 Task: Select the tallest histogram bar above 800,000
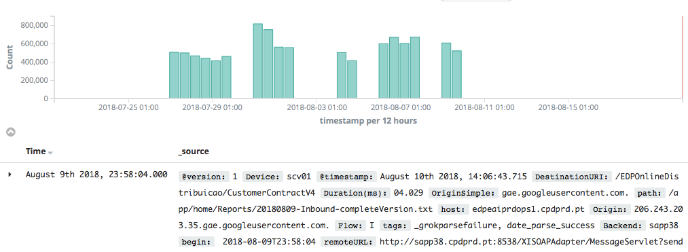click(x=258, y=61)
